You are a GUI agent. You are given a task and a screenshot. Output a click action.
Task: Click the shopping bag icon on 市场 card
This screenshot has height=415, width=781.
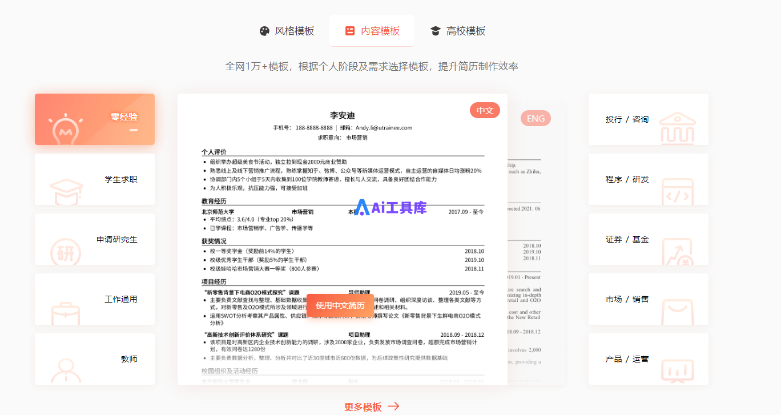678,312
